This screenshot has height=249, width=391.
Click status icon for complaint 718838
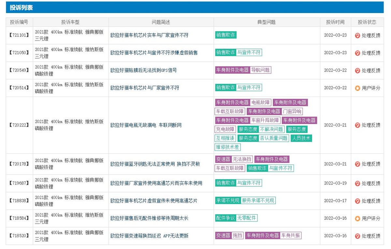tap(357, 201)
